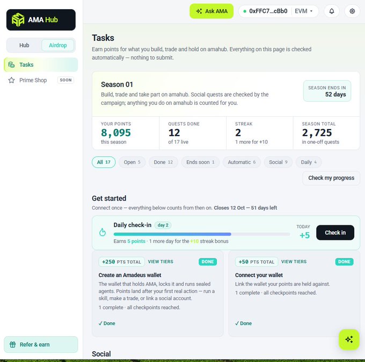Image resolution: width=365 pixels, height=362 pixels.
Task: Click Create an Amadeus wallet title
Action: pyautogui.click(x=130, y=275)
